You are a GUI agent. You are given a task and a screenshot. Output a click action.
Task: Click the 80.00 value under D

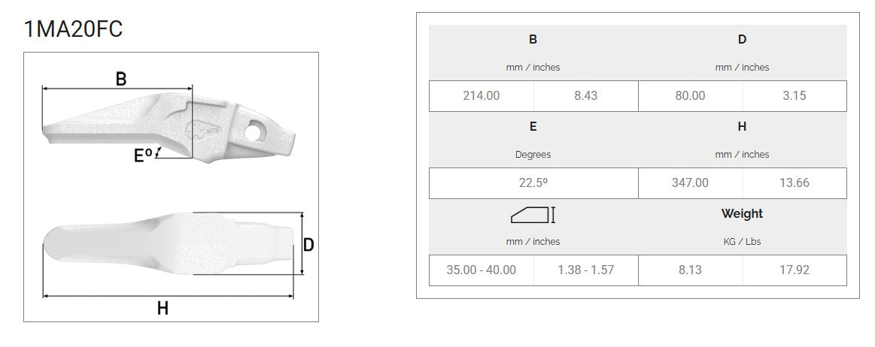[690, 95]
